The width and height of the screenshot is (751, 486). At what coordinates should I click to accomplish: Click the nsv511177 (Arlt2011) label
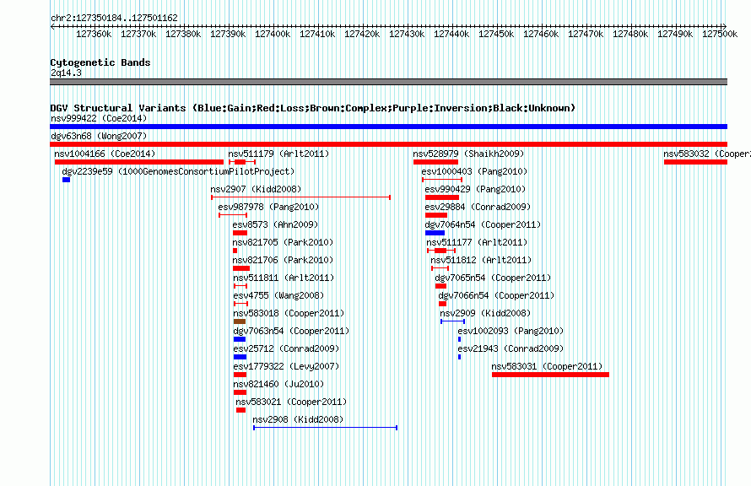tap(477, 242)
